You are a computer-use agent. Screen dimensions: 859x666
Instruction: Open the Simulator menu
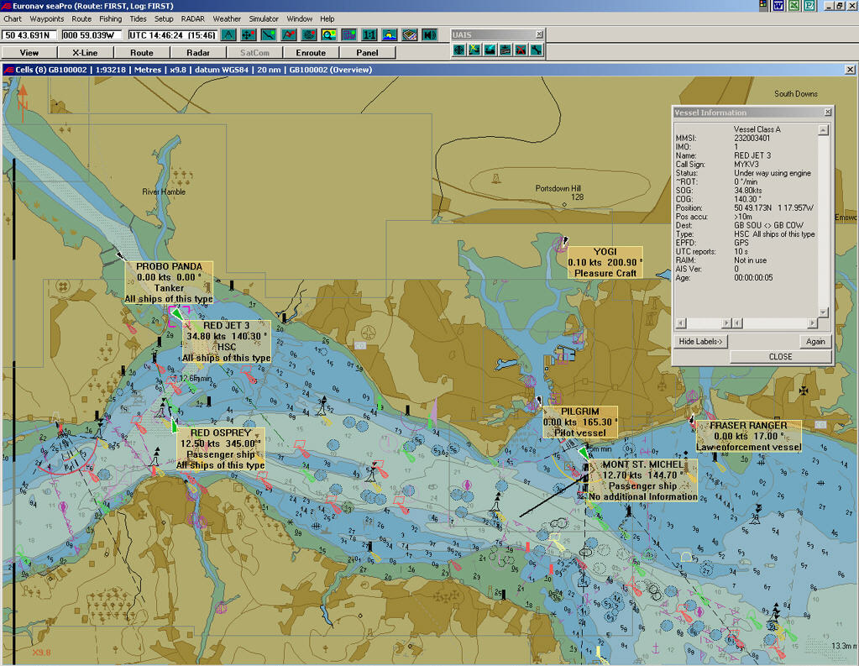pyautogui.click(x=264, y=18)
